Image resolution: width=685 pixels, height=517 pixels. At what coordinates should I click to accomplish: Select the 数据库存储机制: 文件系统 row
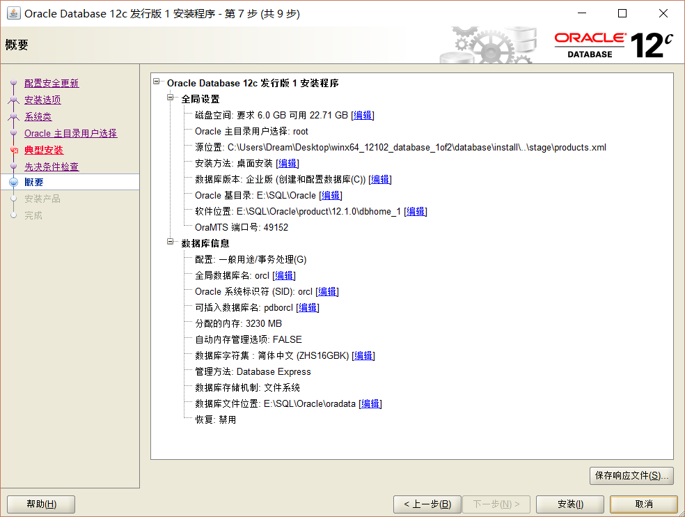(247, 387)
